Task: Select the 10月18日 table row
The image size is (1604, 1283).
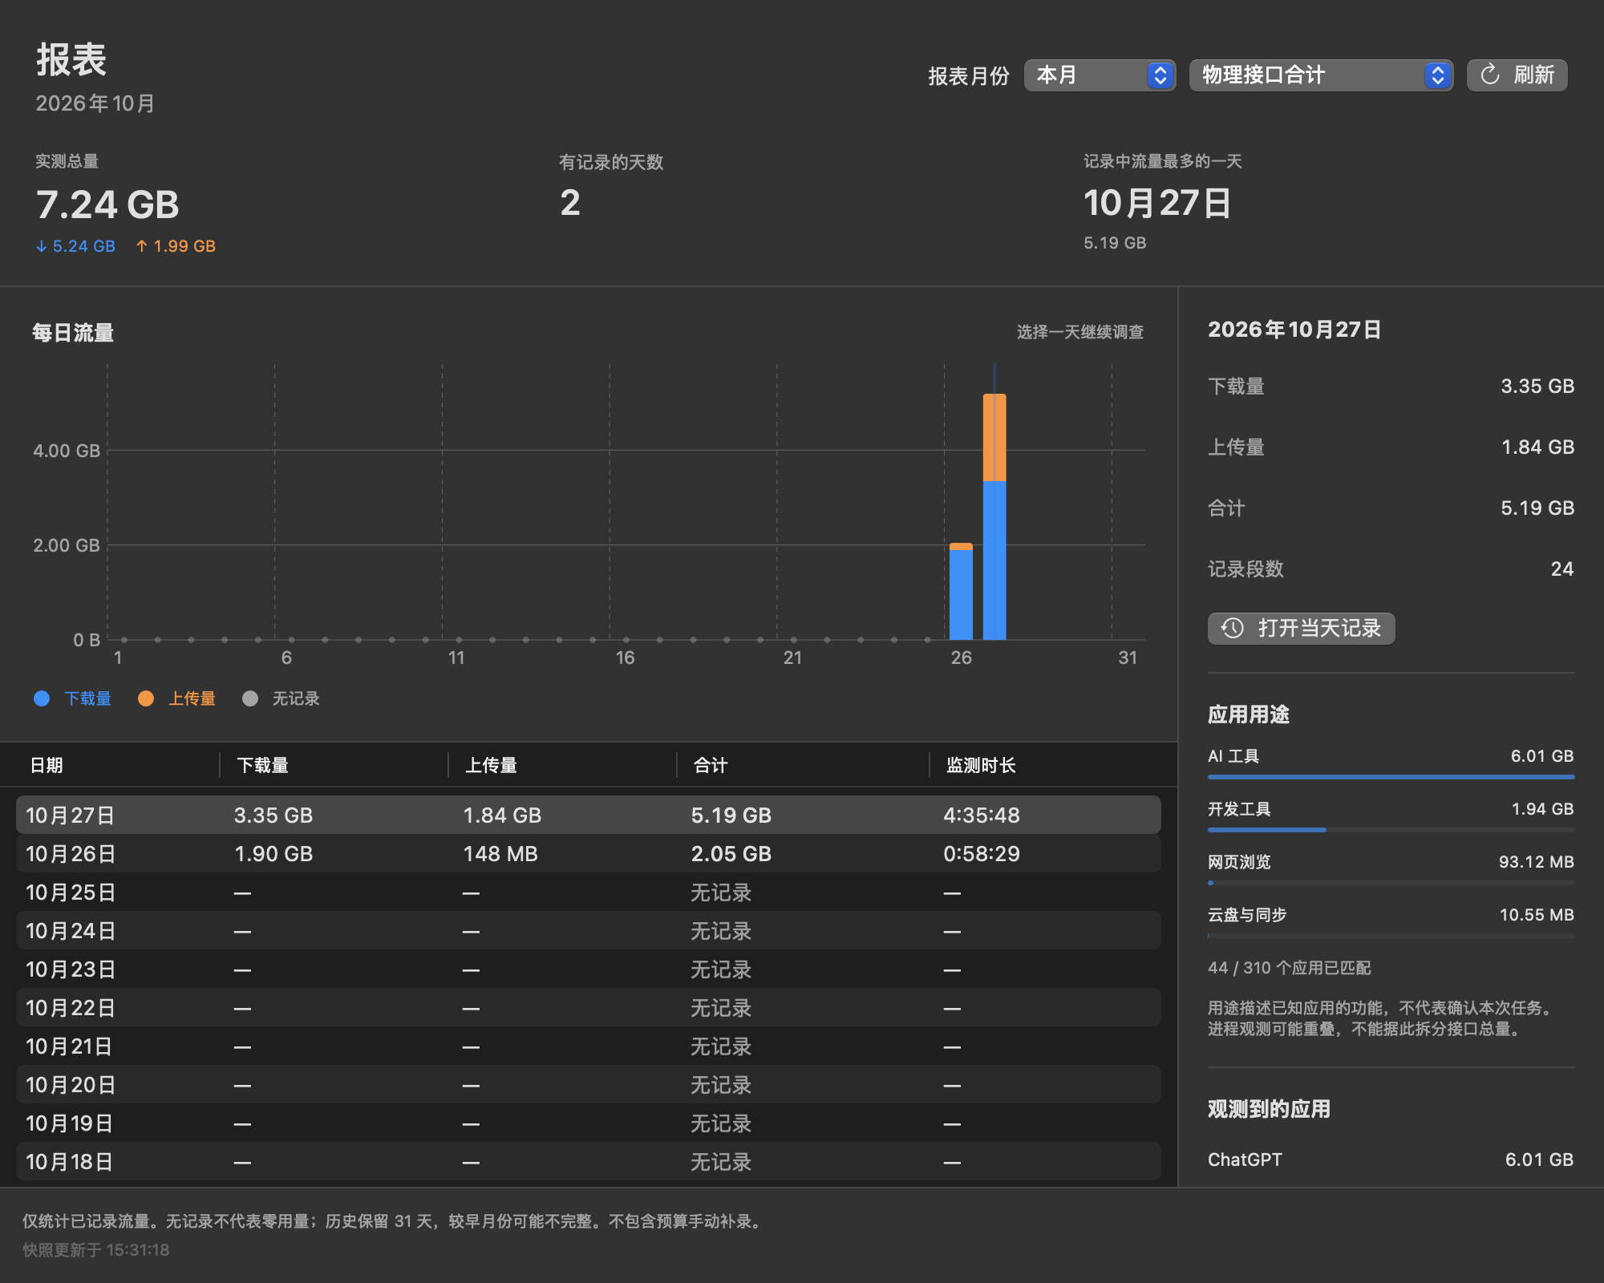Action: coord(589,1161)
